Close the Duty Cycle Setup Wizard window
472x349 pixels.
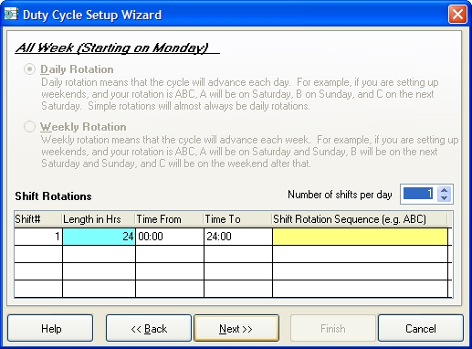coord(457,15)
